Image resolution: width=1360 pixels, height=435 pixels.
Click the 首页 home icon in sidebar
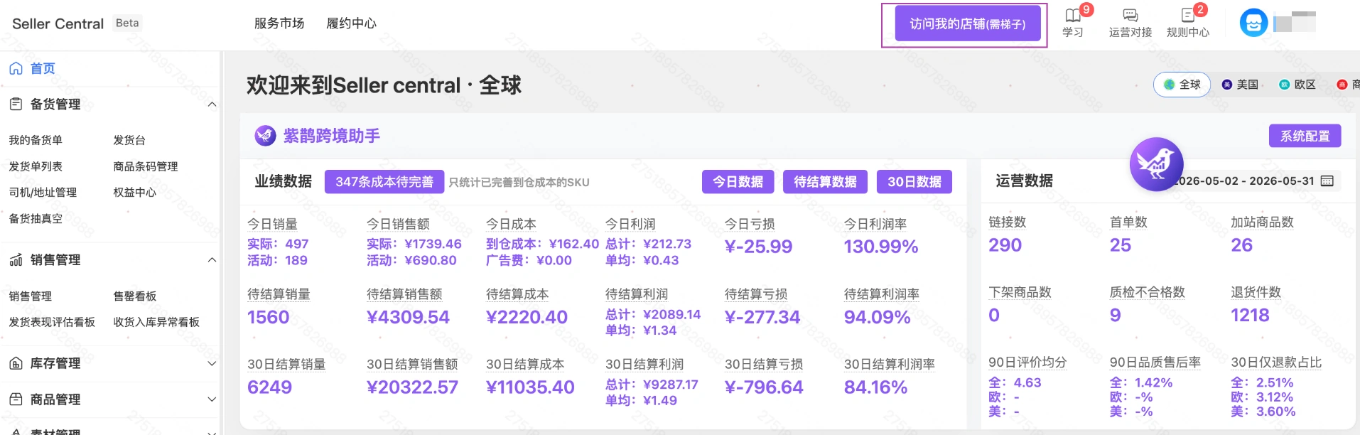click(16, 69)
